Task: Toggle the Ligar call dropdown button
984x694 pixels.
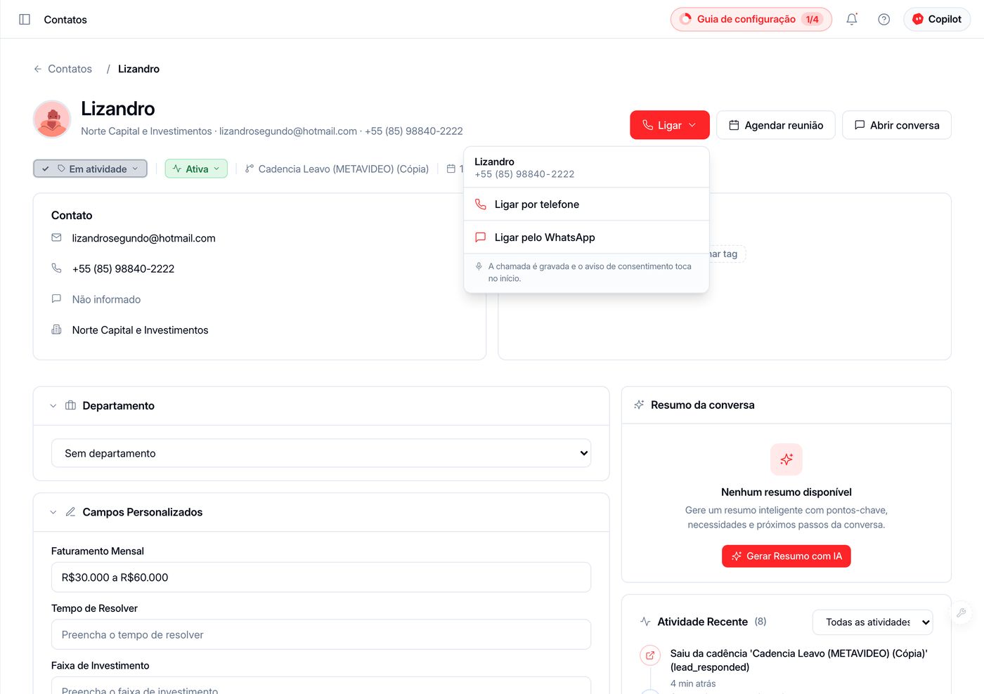Action: tap(670, 125)
